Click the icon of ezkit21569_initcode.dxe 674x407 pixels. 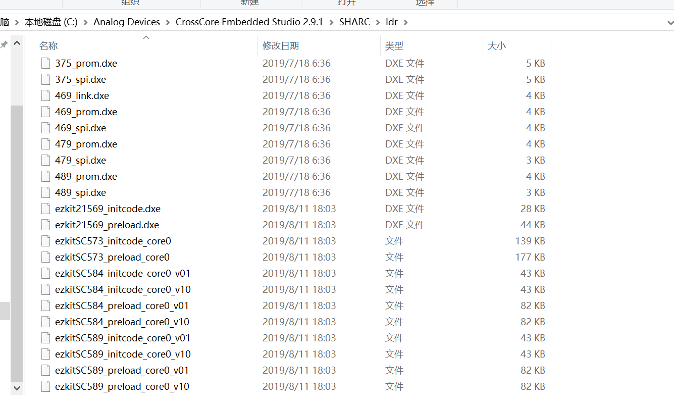tap(45, 209)
